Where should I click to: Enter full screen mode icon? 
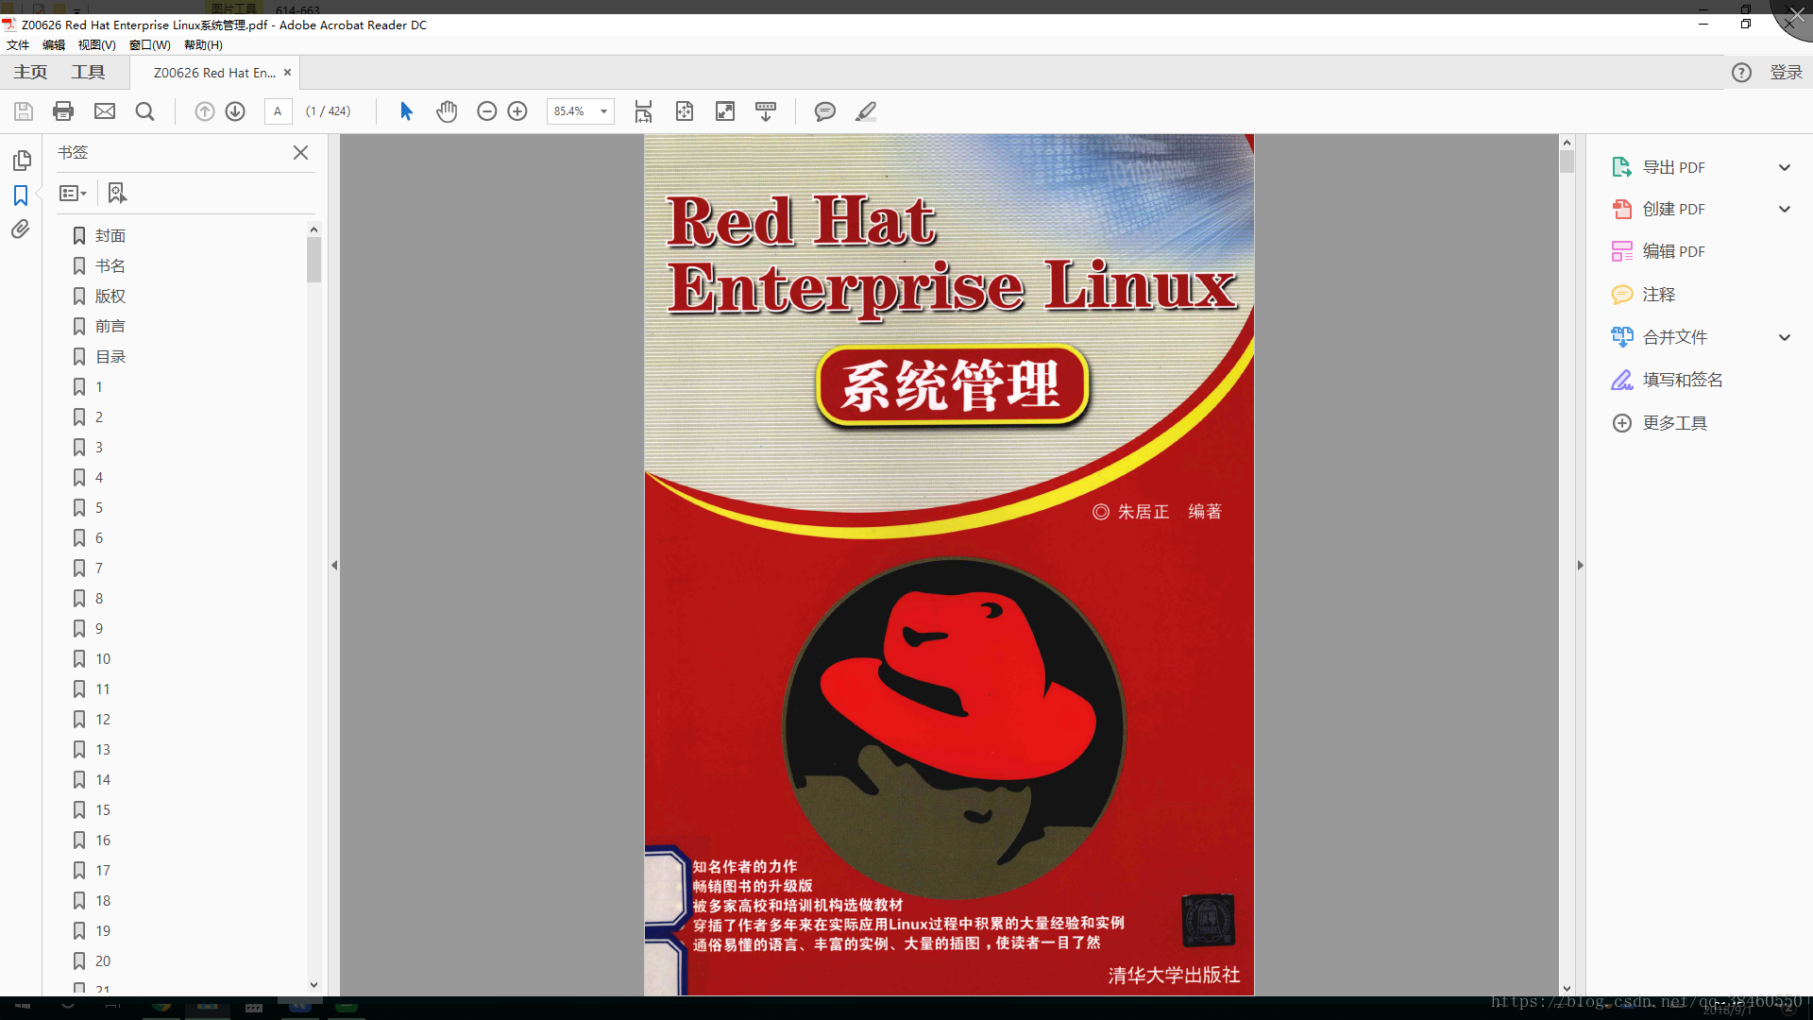725,111
